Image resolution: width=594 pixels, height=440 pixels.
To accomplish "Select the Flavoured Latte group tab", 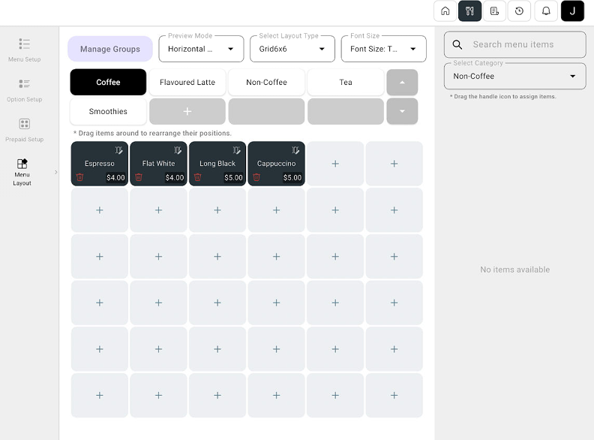I will [x=187, y=82].
